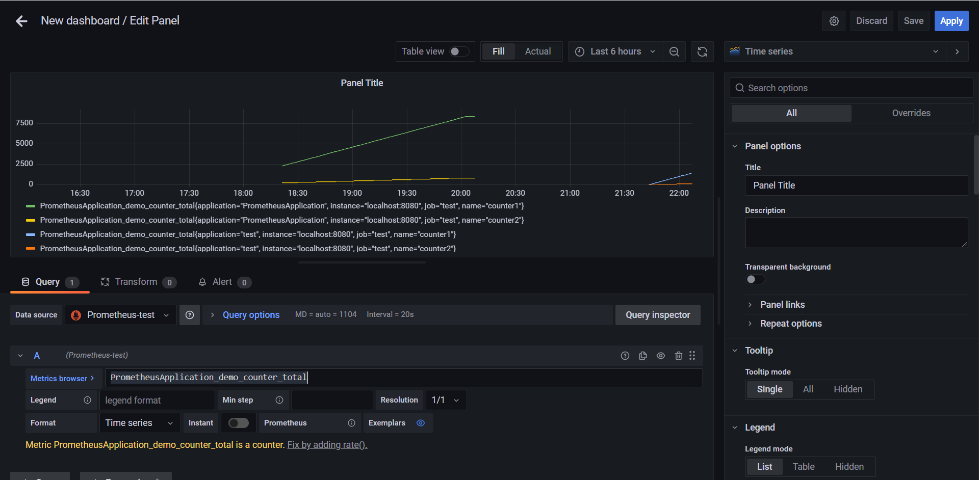Click the Fix by adding rate() link
This screenshot has width=979, height=480.
coord(327,445)
